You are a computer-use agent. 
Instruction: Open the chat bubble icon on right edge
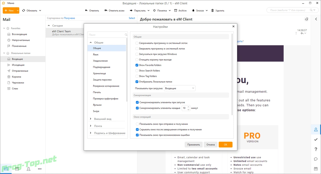(316, 159)
